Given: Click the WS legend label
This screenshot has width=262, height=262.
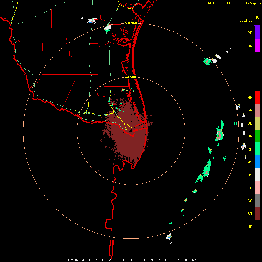Looking at the screenshot, I should pos(250,162).
